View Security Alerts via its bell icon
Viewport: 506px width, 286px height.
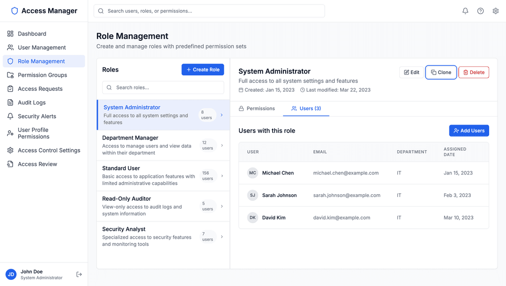point(10,116)
